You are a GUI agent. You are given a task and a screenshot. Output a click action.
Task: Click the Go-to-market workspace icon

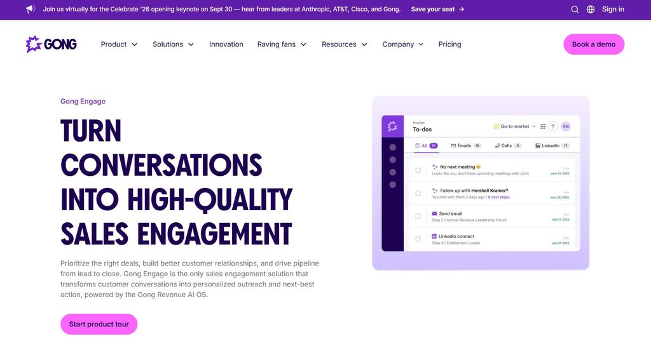click(x=496, y=126)
